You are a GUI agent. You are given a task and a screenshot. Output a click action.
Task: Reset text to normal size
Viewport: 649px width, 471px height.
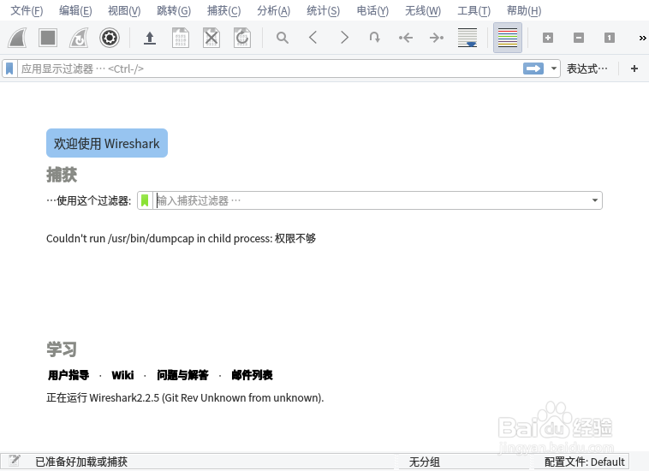point(610,38)
